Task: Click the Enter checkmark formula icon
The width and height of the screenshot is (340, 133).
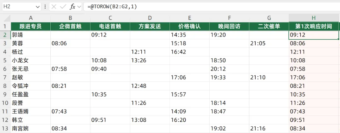Action: pos(63,7)
